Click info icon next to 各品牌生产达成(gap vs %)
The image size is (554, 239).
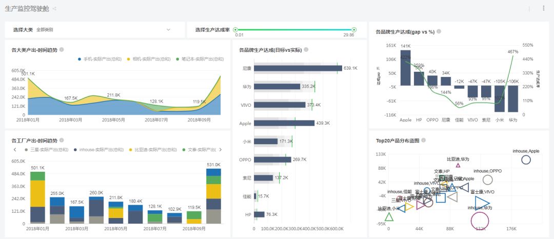(x=439, y=31)
